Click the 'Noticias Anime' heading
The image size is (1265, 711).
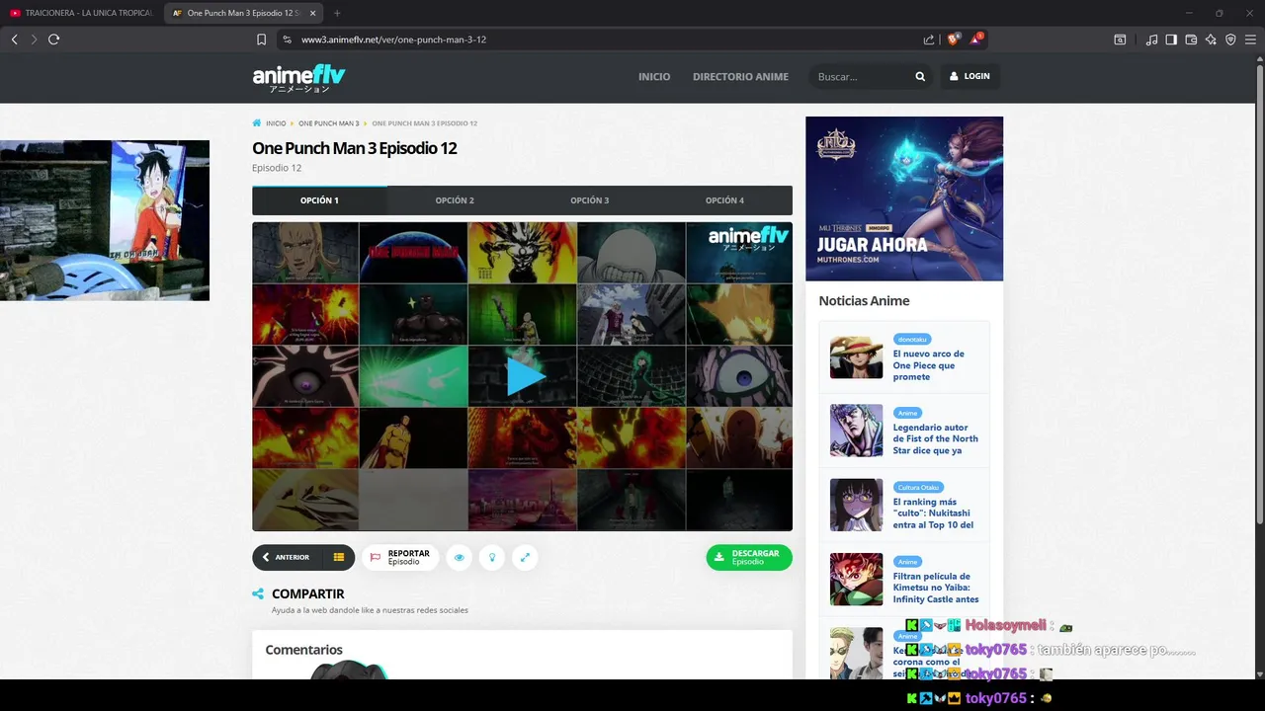point(864,301)
